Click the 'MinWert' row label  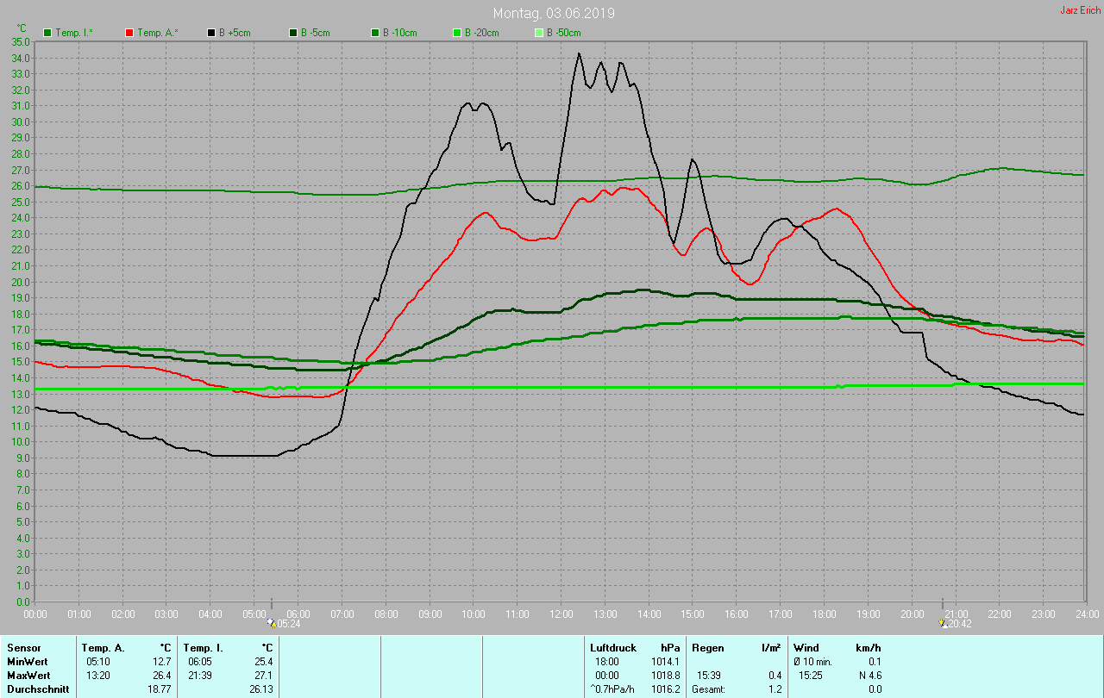(27, 661)
